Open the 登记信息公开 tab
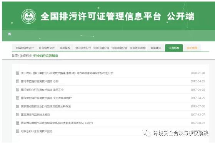Screen dimensions: 215x143 83,48
